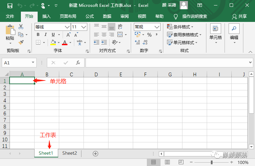Copy selection with the copy icon
Screen dimensions: 255x166
21,35
